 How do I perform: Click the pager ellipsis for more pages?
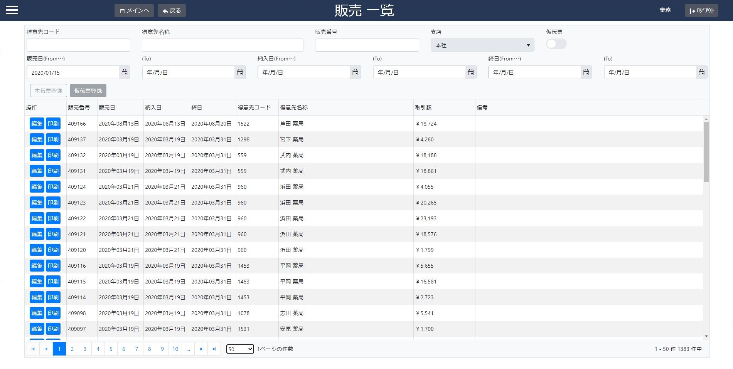pyautogui.click(x=188, y=349)
